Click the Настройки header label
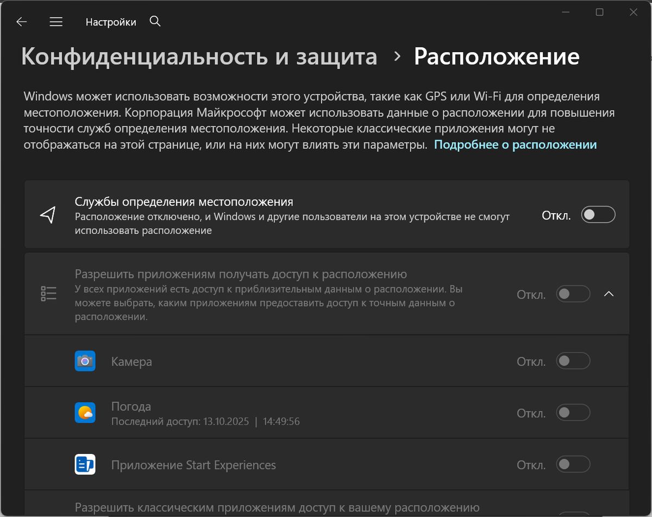The width and height of the screenshot is (652, 517). pos(111,21)
